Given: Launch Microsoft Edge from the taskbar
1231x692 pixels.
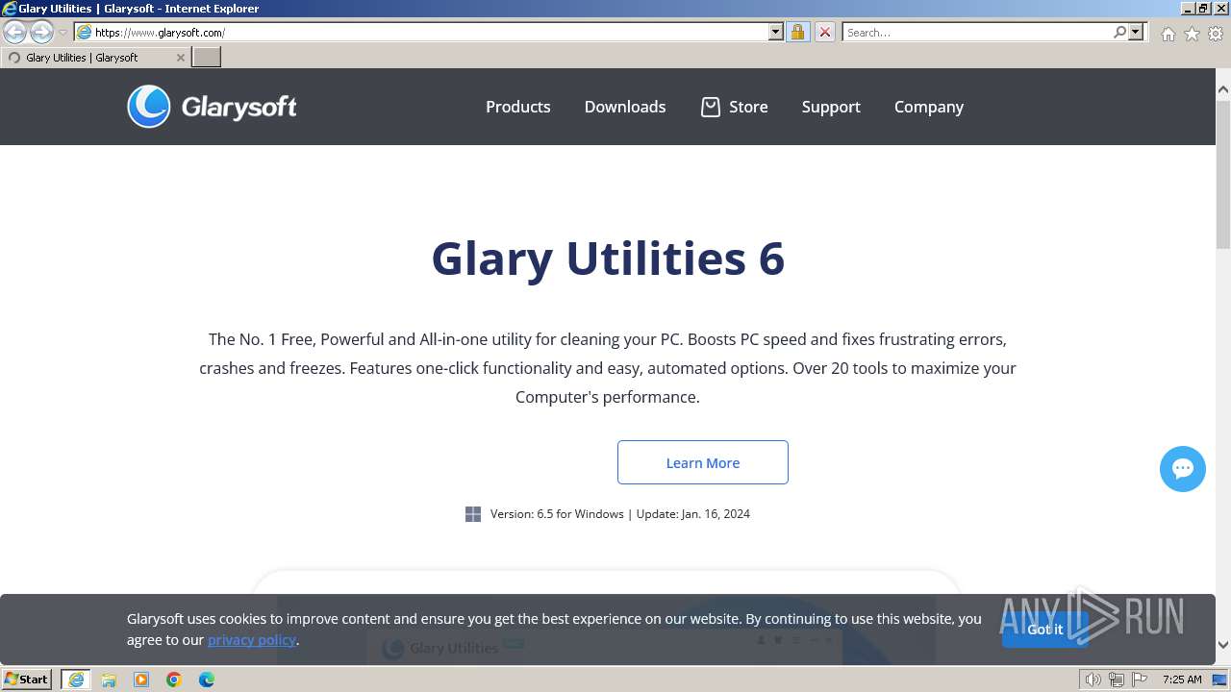Looking at the screenshot, I should (207, 680).
